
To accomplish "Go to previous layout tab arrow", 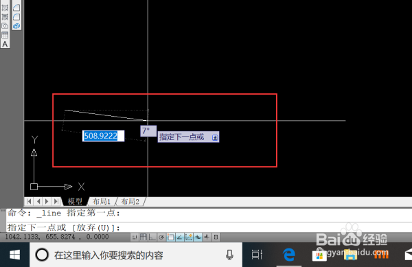I will (38, 201).
